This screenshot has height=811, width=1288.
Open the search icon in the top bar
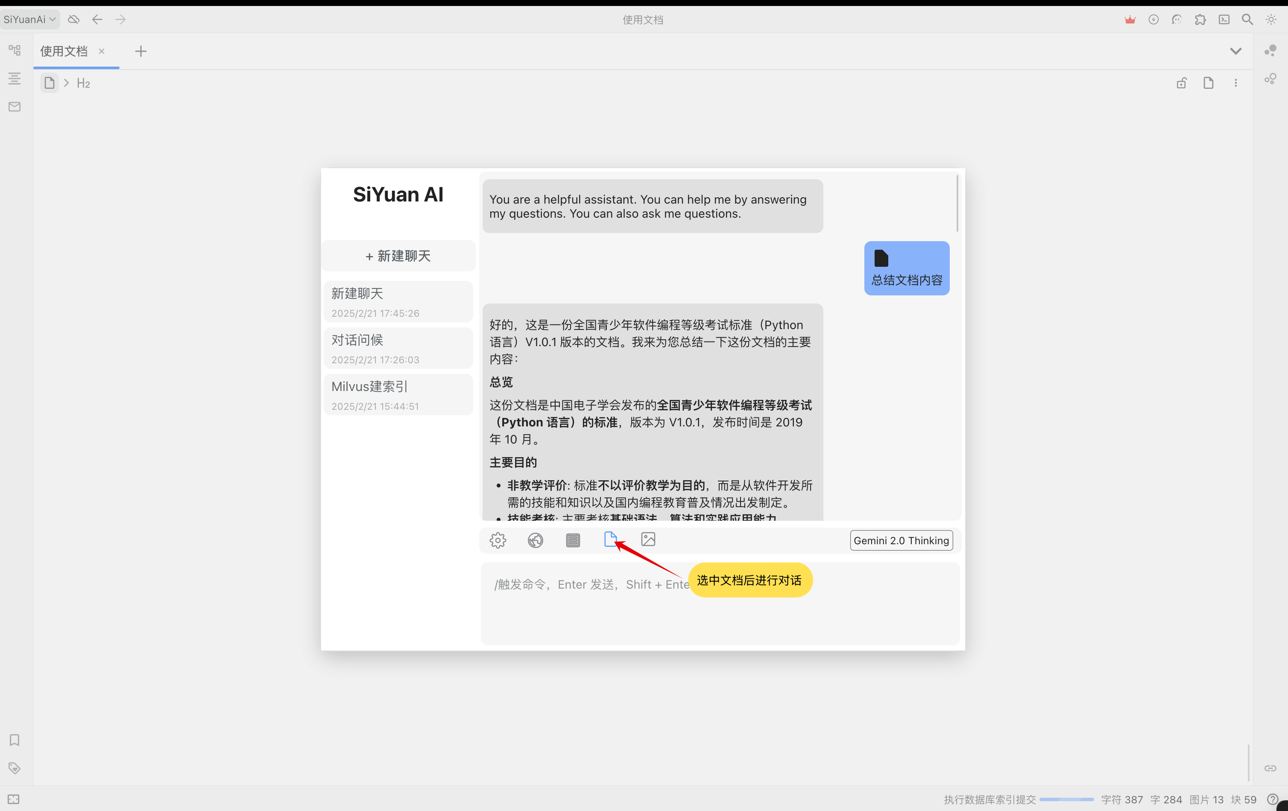(x=1247, y=19)
